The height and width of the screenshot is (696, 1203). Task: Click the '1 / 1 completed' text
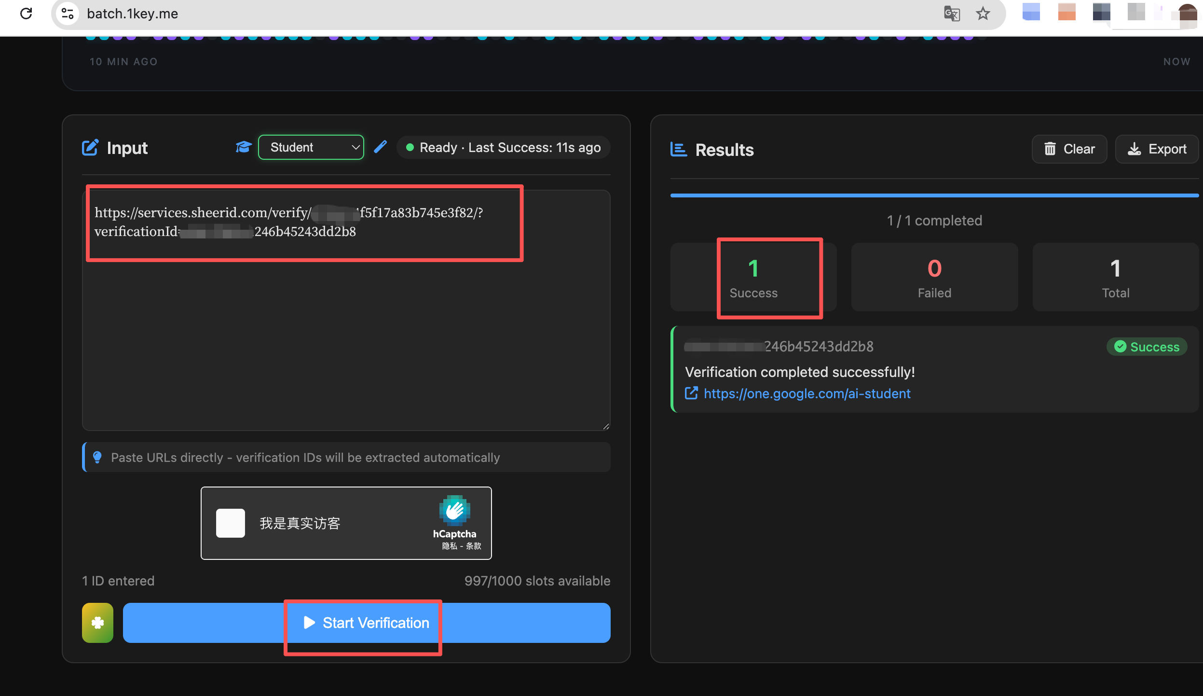934,221
